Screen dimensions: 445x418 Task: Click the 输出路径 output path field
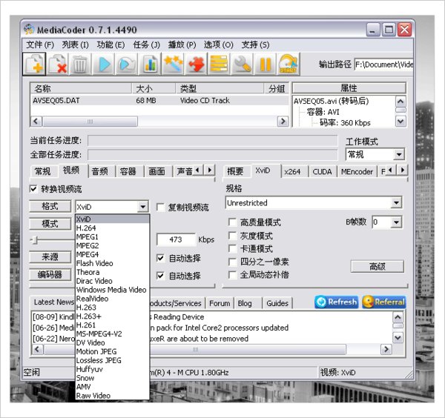383,64
